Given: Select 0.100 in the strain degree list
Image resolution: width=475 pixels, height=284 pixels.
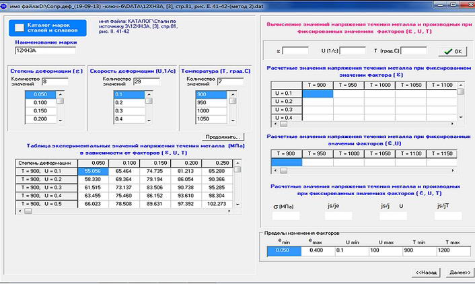Looking at the screenshot, I should click(x=40, y=103).
